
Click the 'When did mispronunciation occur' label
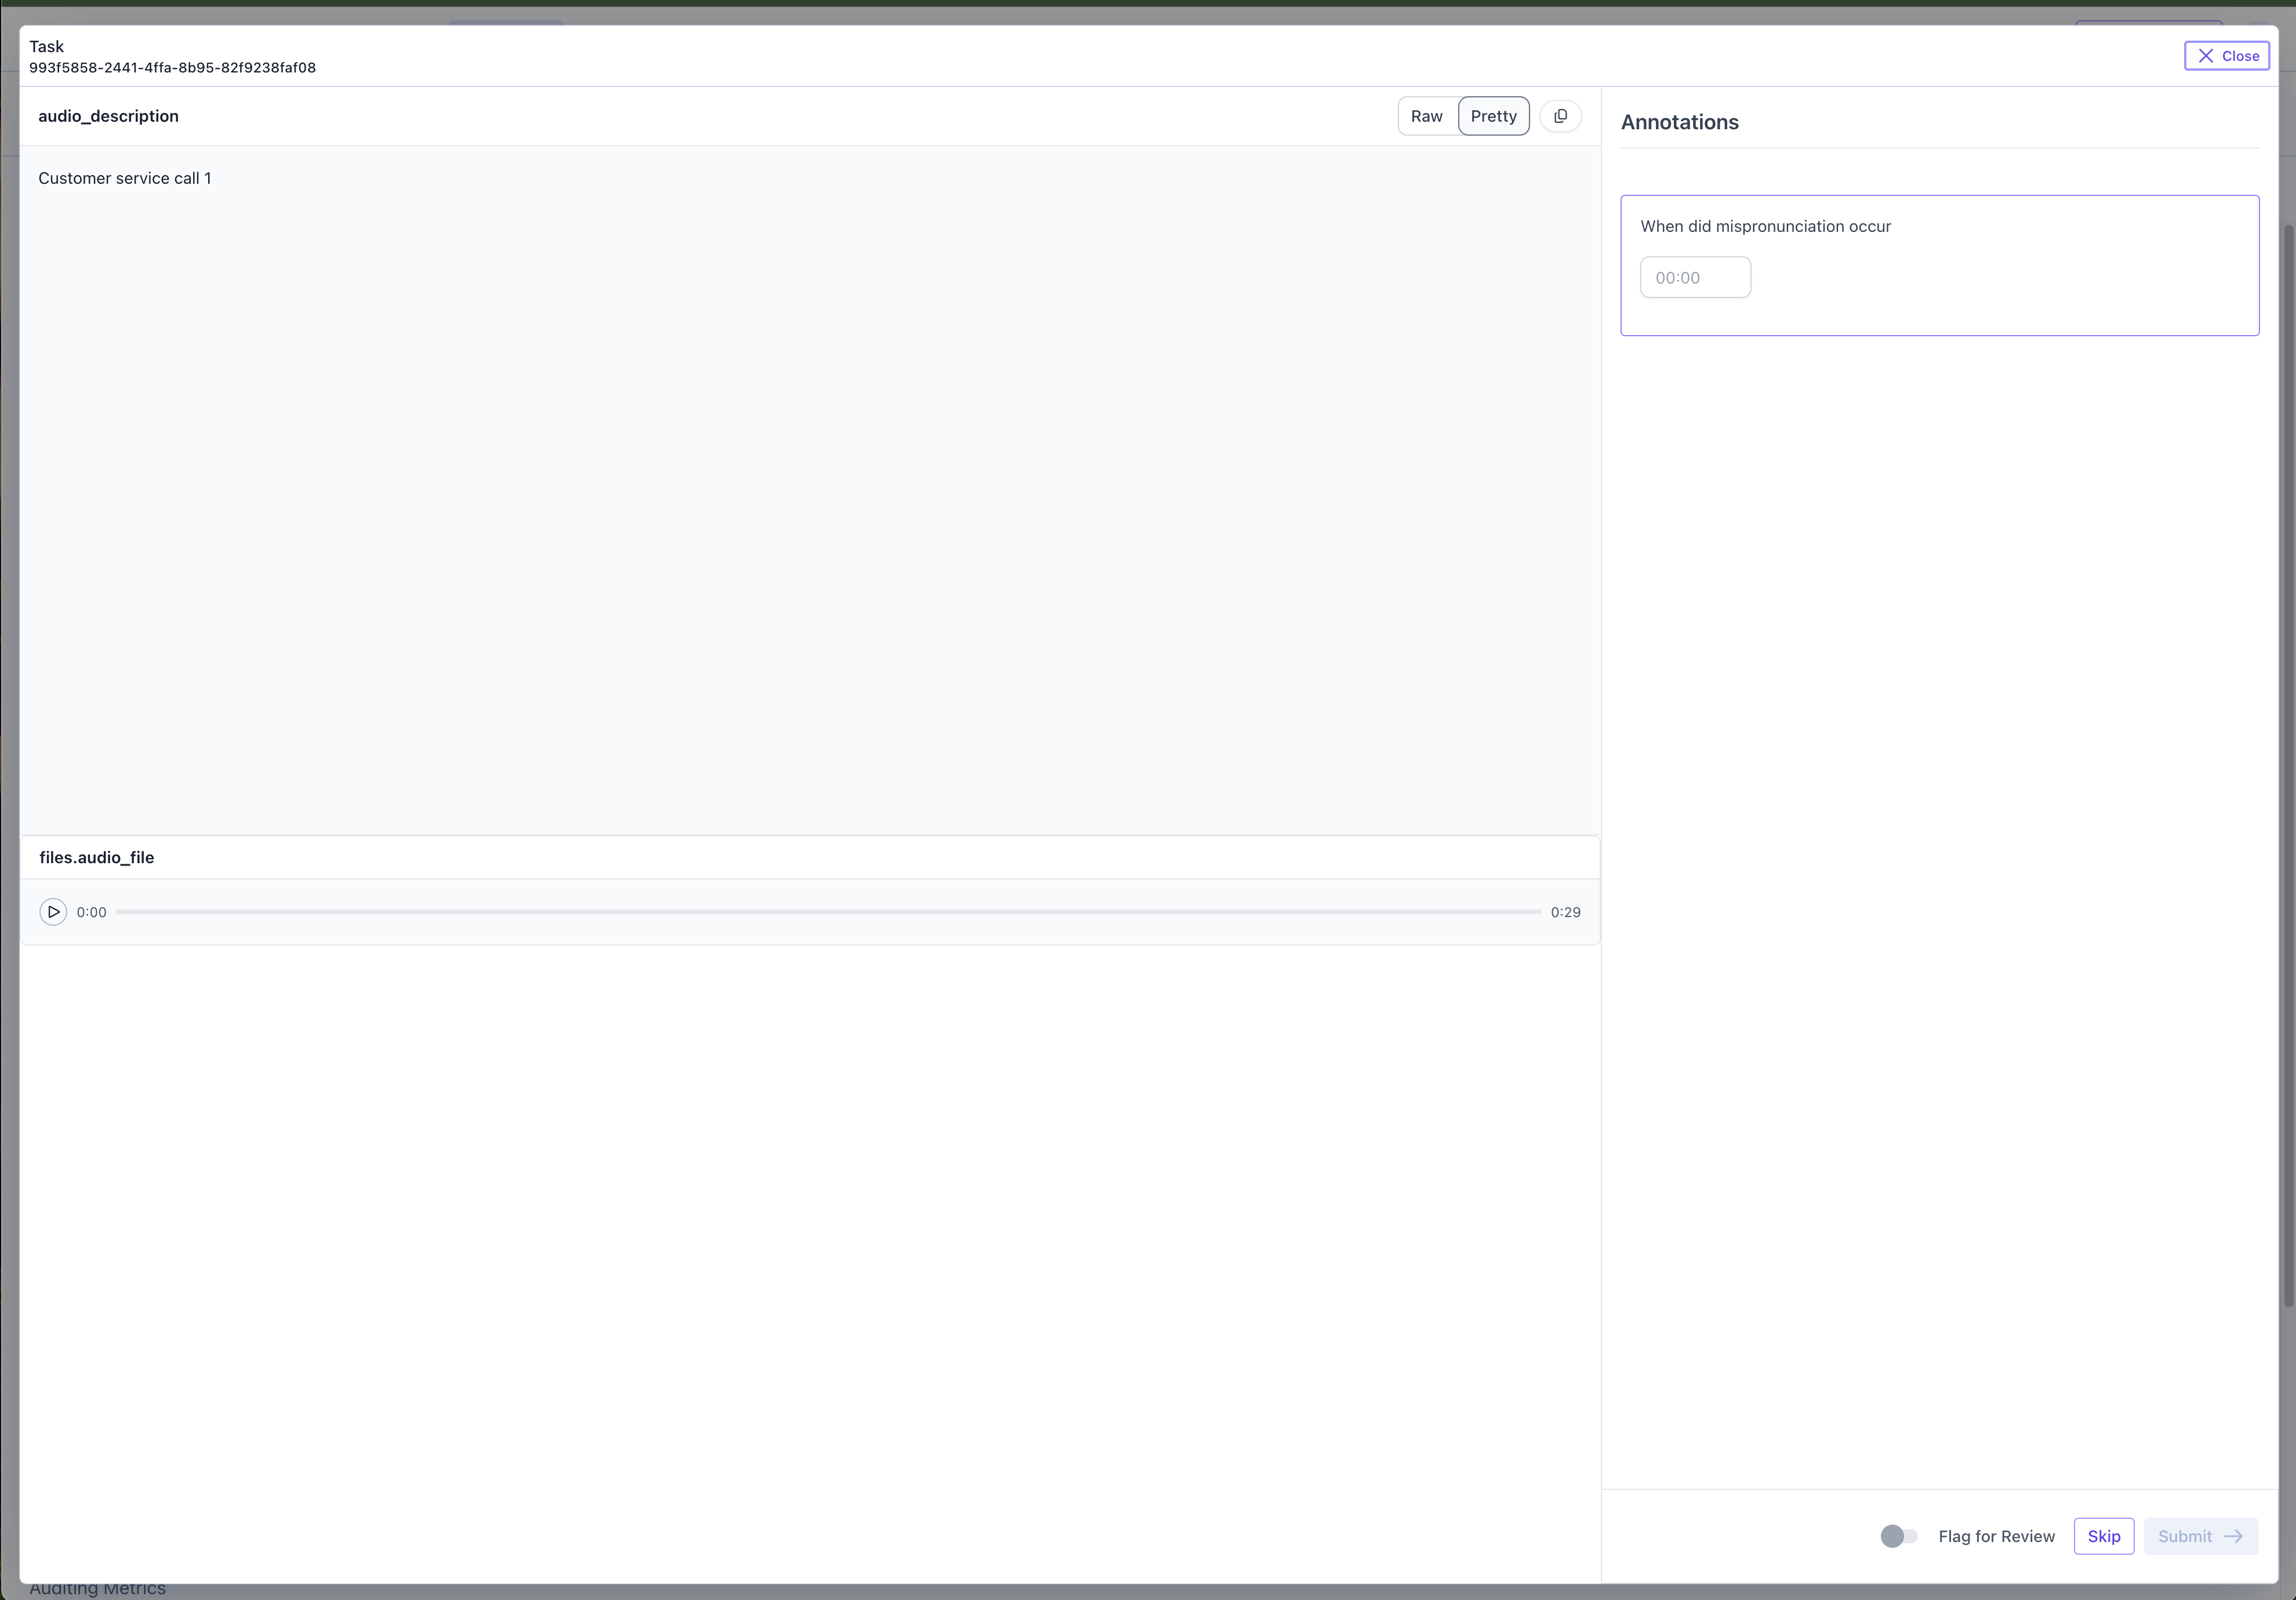(1766, 226)
